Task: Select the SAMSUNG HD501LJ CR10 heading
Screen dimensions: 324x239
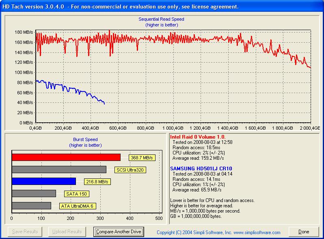Action: pyautogui.click(x=201, y=169)
